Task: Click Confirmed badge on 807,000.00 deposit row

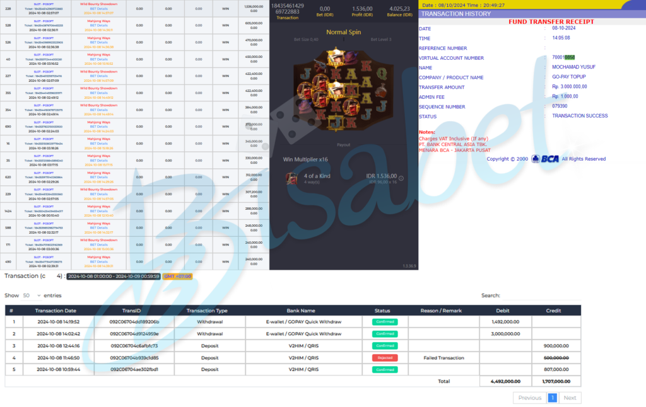Action: coord(385,370)
